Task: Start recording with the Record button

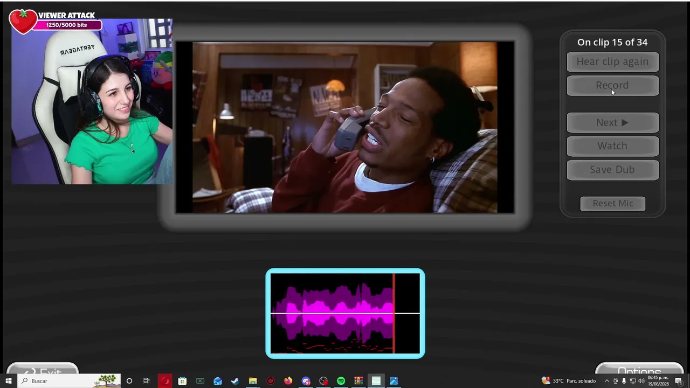Action: point(612,86)
